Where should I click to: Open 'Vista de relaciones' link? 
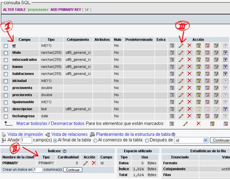(69, 134)
